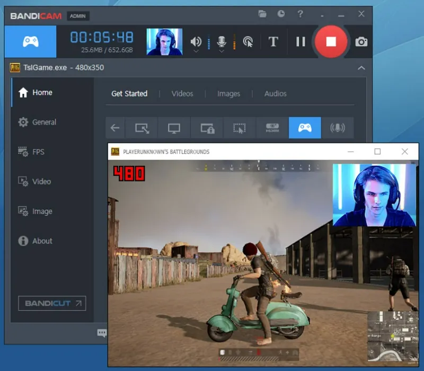Select the rectangle recording area mode

[142, 128]
